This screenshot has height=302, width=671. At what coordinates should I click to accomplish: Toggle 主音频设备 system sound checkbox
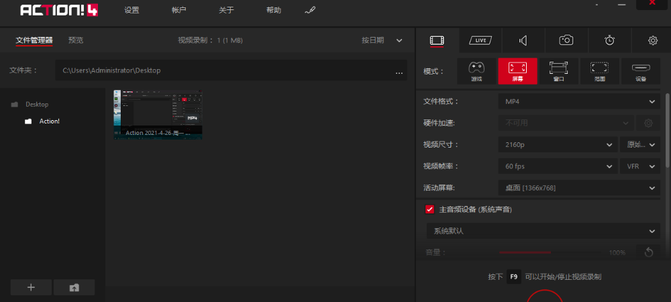(x=429, y=209)
